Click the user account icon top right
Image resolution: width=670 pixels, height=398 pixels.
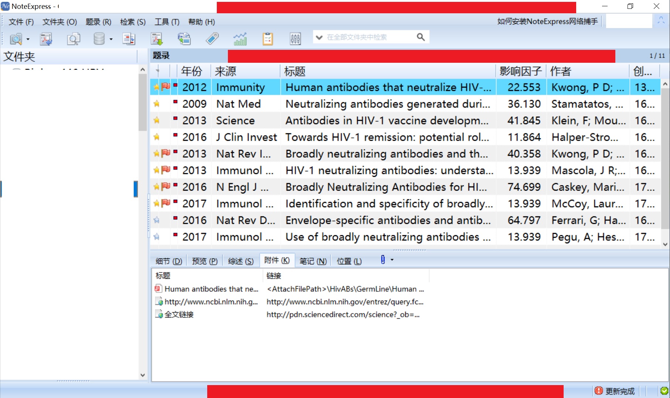click(x=661, y=21)
